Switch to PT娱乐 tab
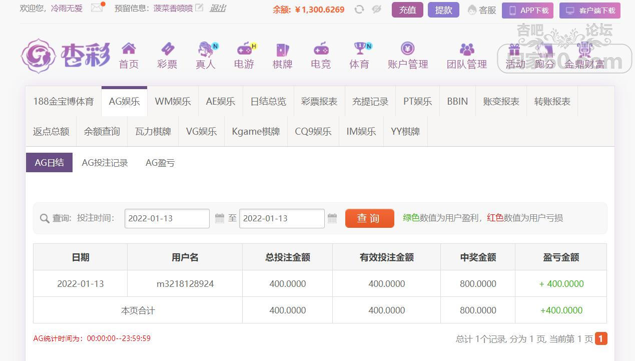Viewport: 635px width, 361px height. [x=417, y=101]
